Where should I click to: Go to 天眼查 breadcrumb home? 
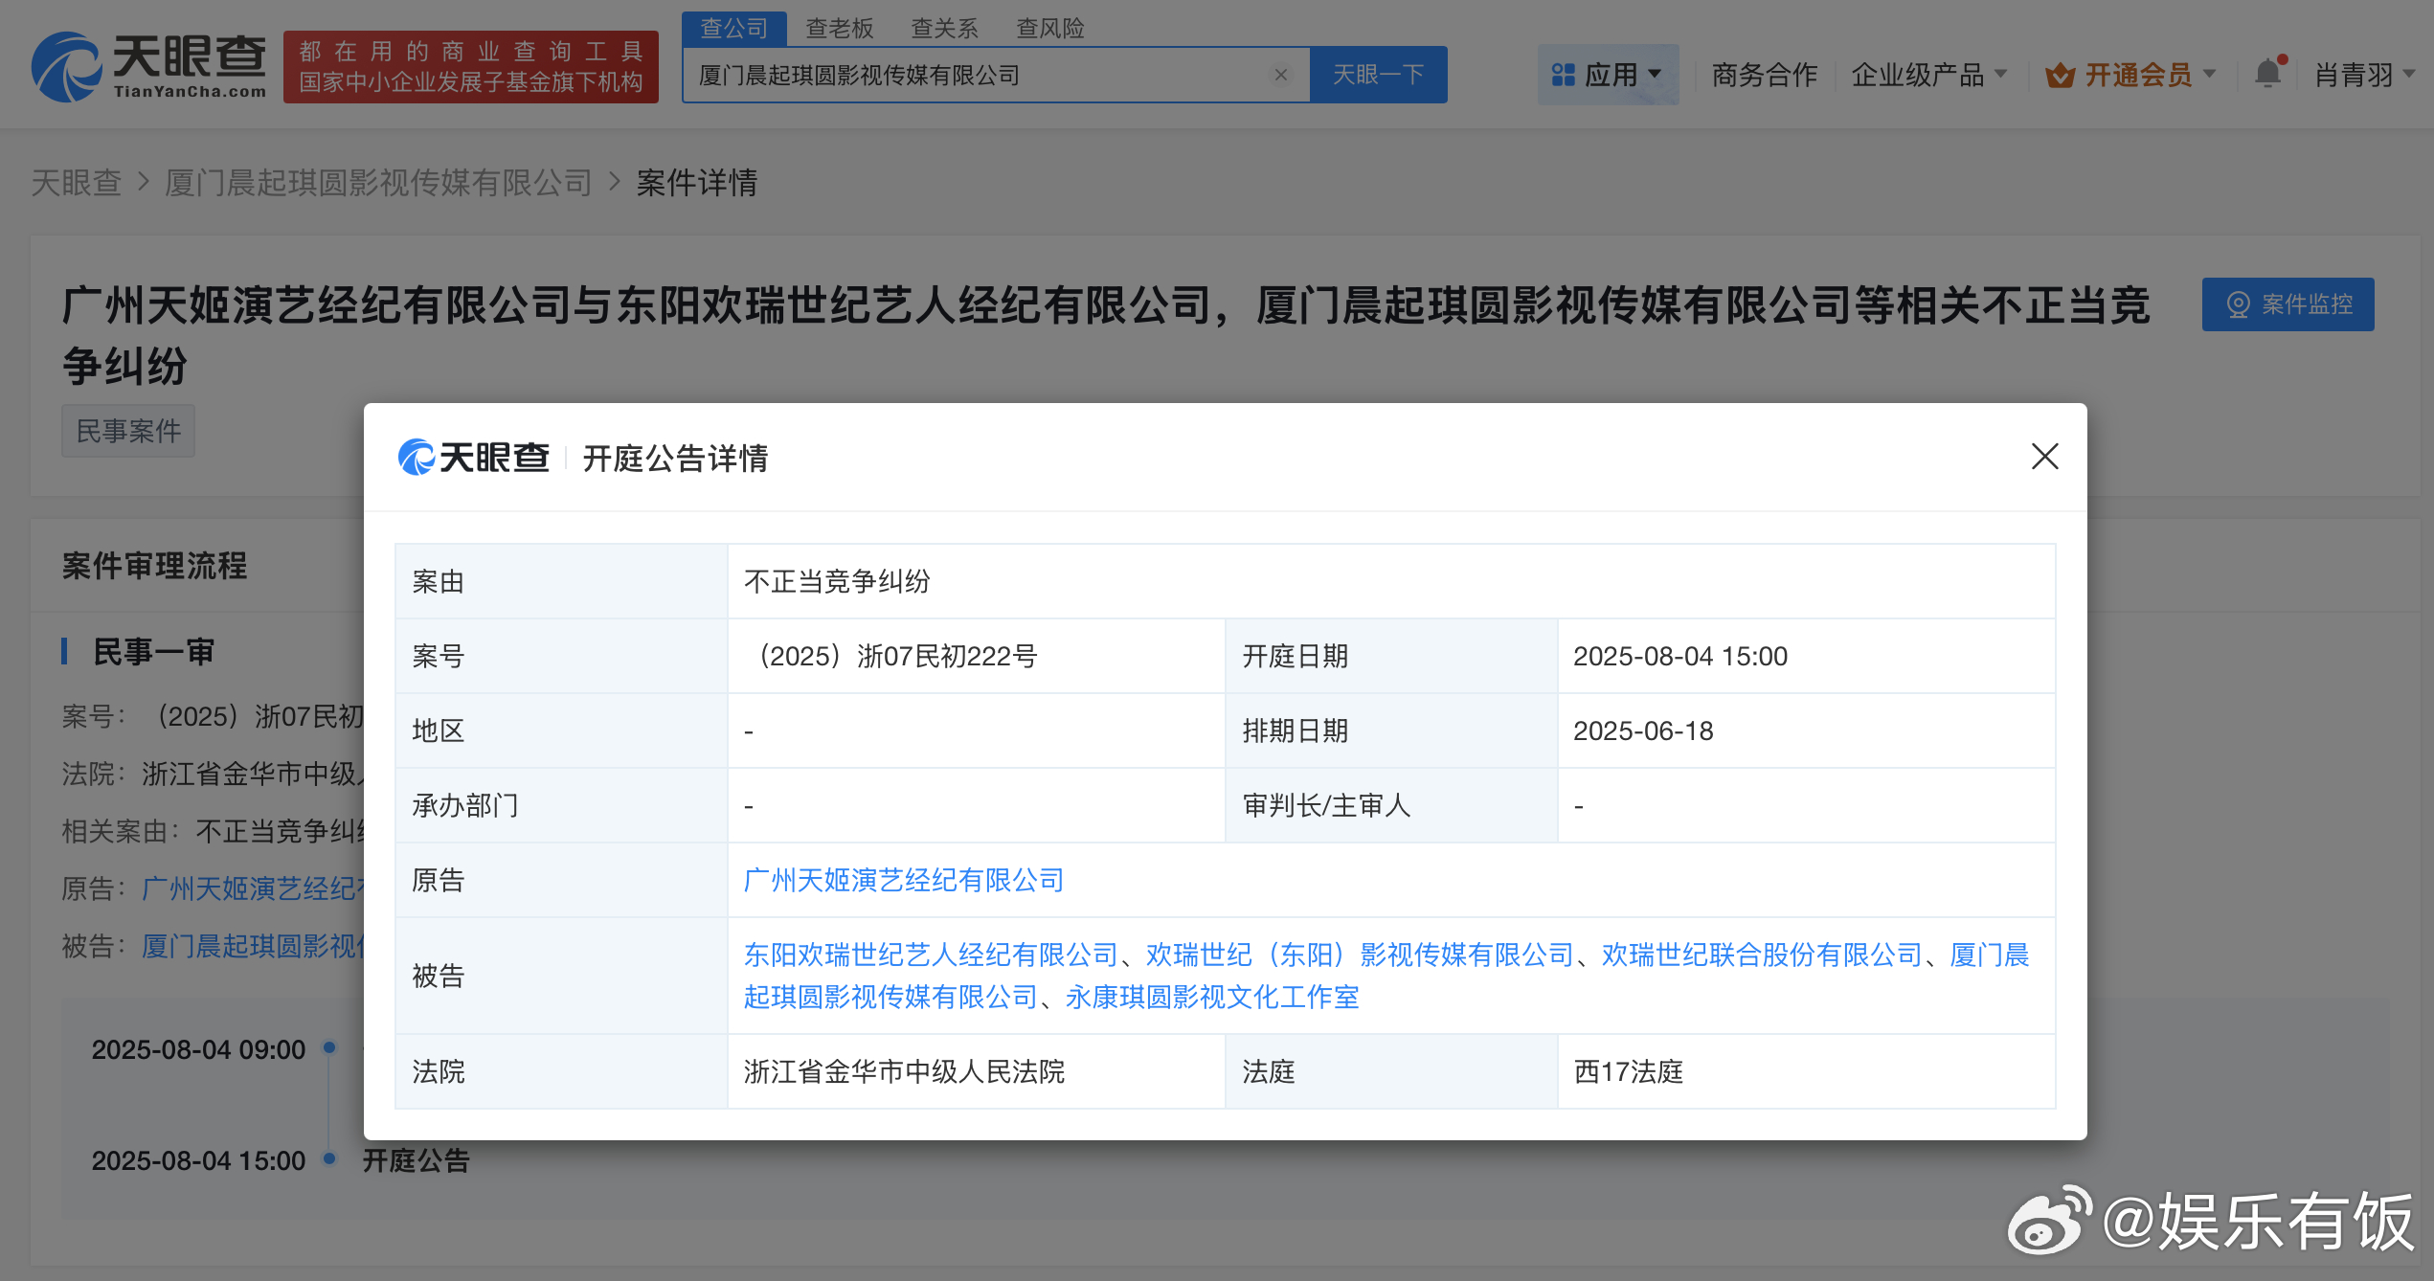pyautogui.click(x=77, y=182)
